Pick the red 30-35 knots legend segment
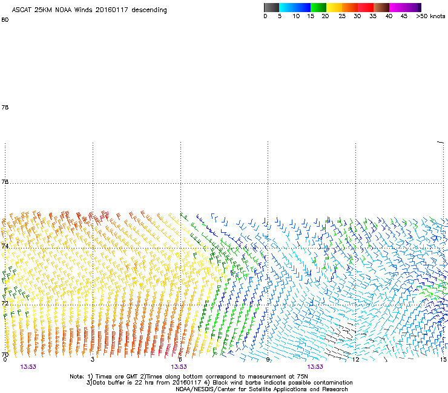 [x=366, y=7]
